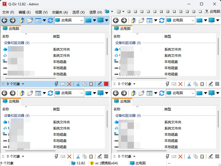Click the inet question mark icon
The width and height of the screenshot is (221, 166).
tap(206, 12)
